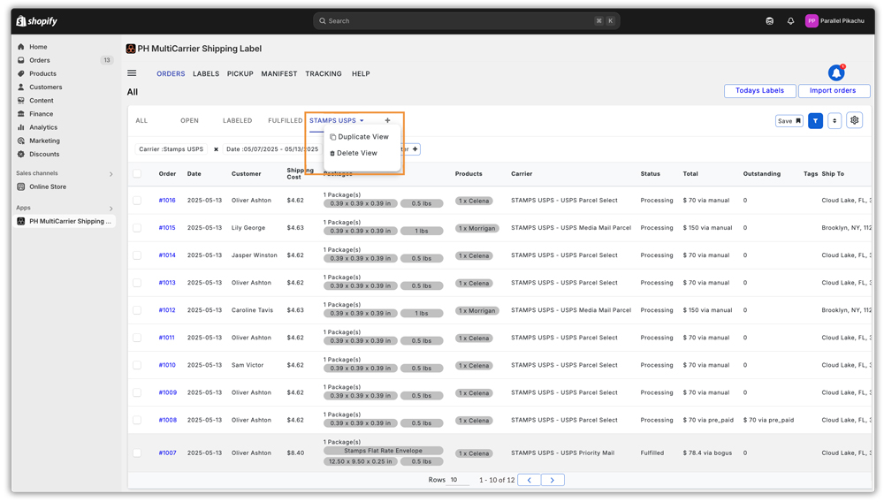This screenshot has width=884, height=502.
Task: Click the sort arrows button
Action: (x=834, y=120)
